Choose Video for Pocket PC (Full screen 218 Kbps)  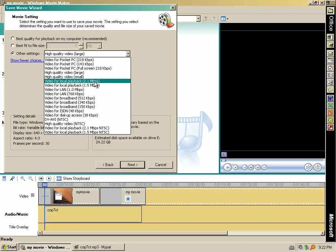click(x=87, y=68)
